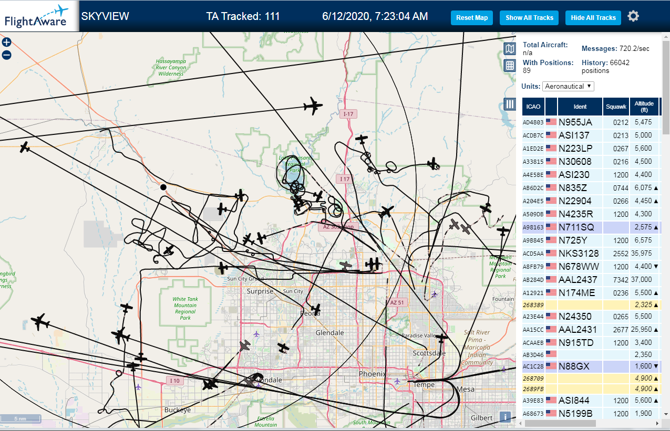Click the sidebar scroll-right arrow

pyautogui.click(x=657, y=423)
